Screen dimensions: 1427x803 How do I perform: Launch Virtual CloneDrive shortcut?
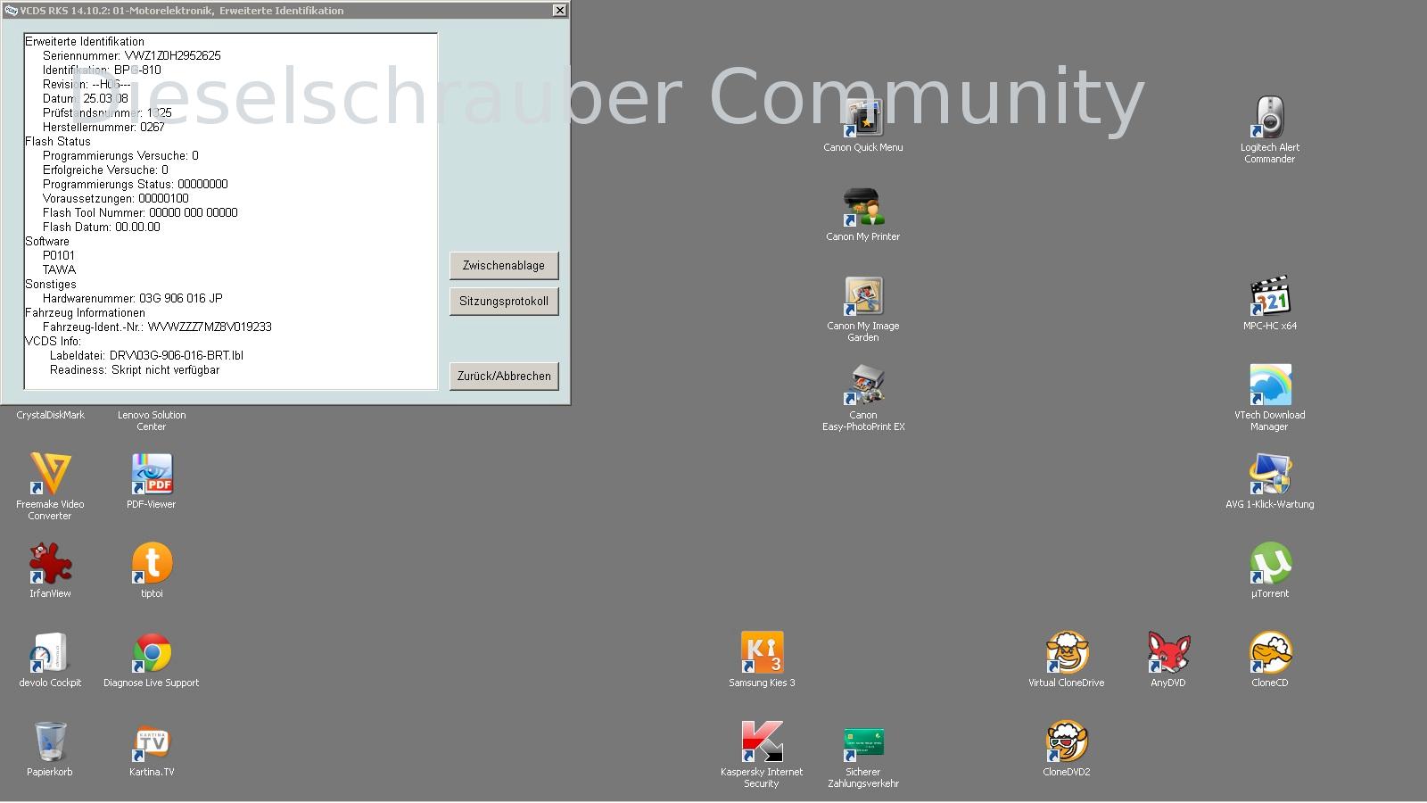pos(1067,653)
